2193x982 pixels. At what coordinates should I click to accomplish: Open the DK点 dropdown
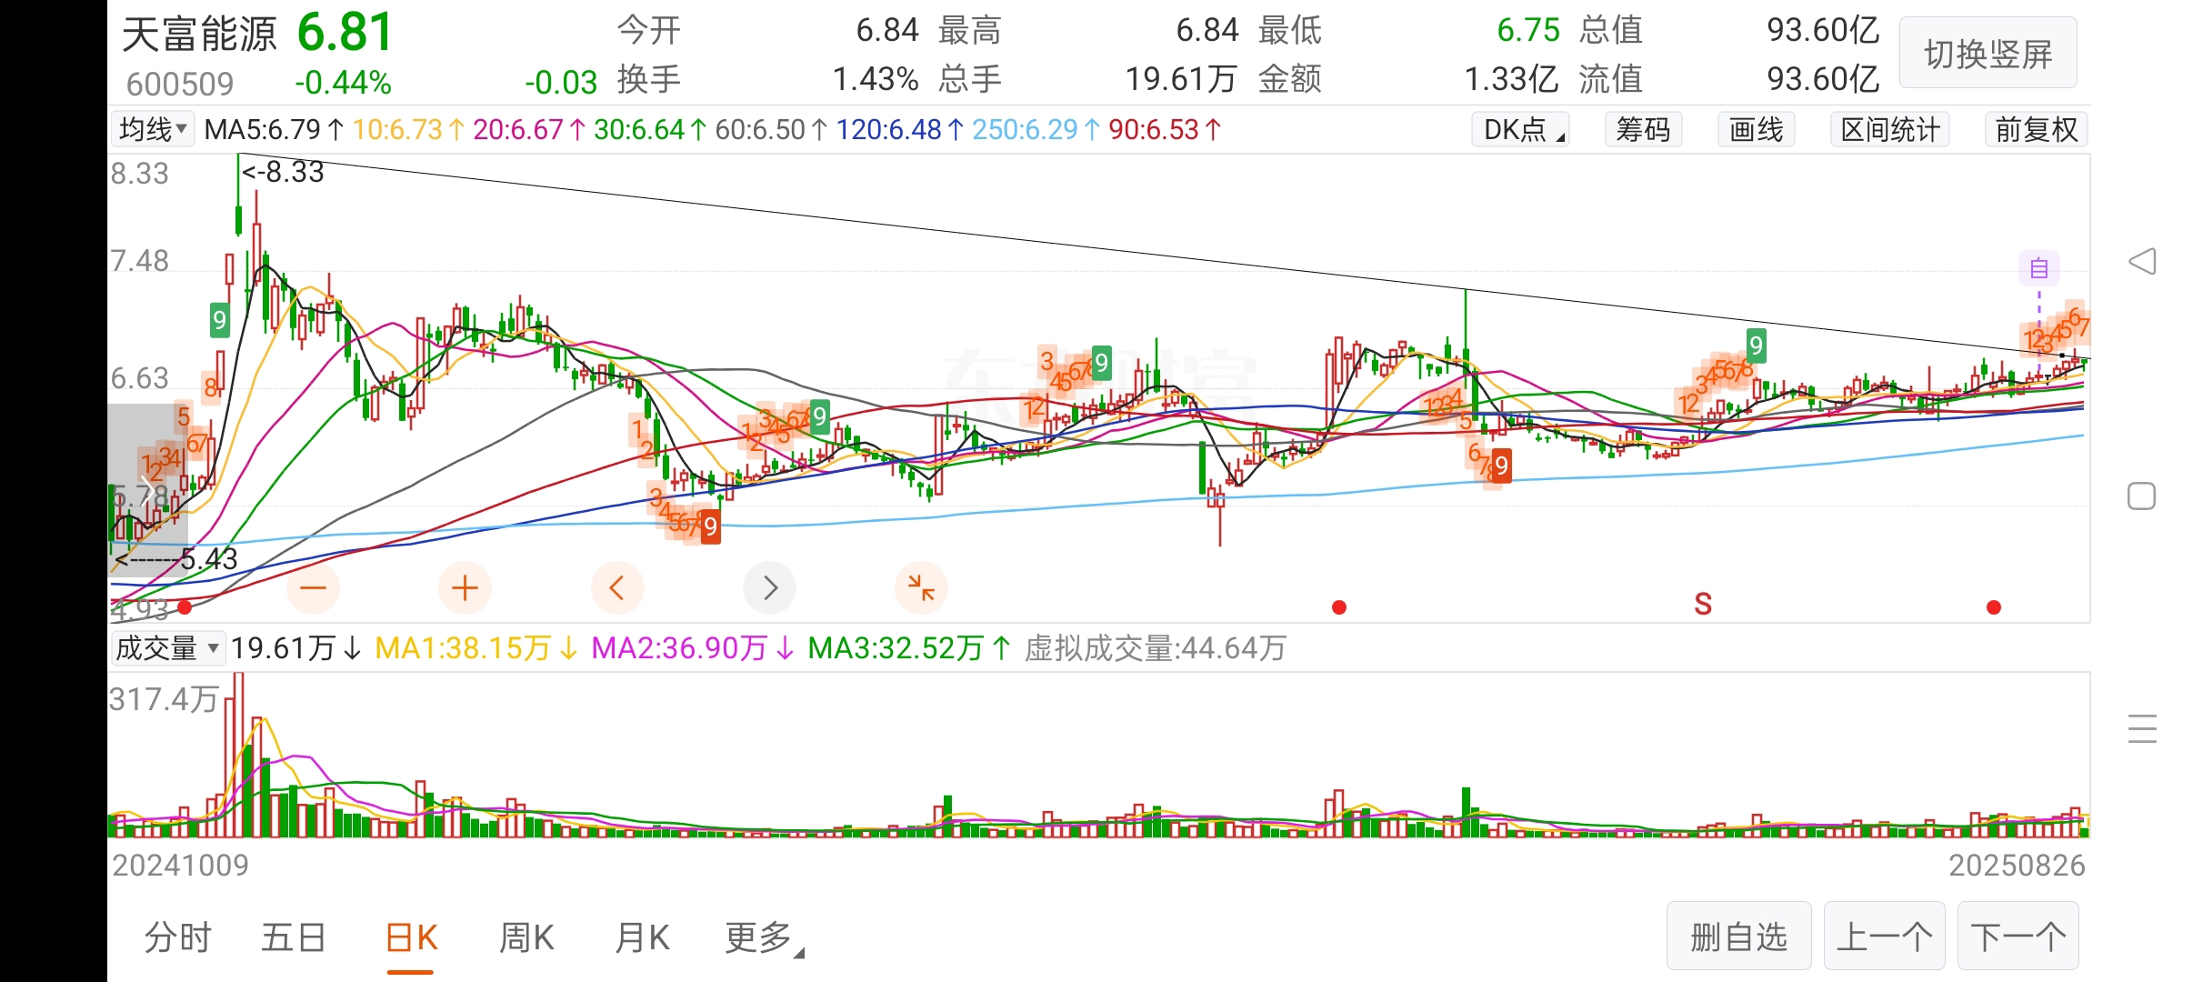(x=1521, y=129)
